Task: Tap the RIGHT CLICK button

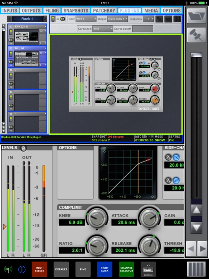Action: click(x=104, y=269)
